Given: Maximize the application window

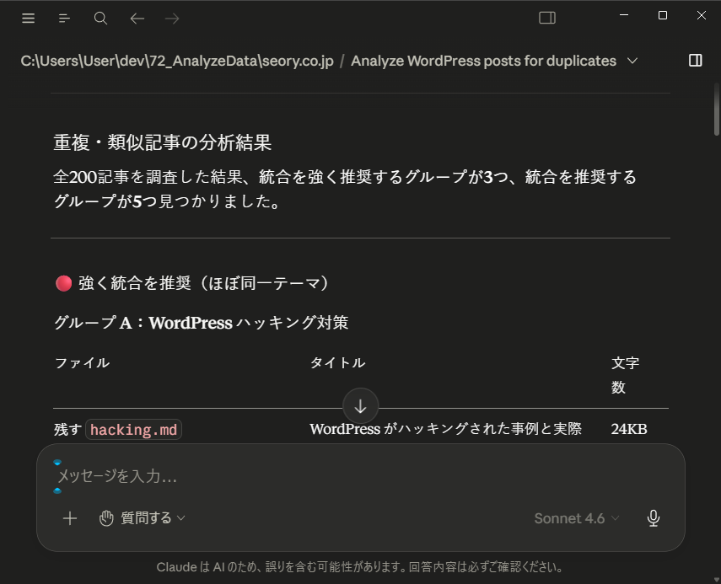Looking at the screenshot, I should pyautogui.click(x=663, y=15).
